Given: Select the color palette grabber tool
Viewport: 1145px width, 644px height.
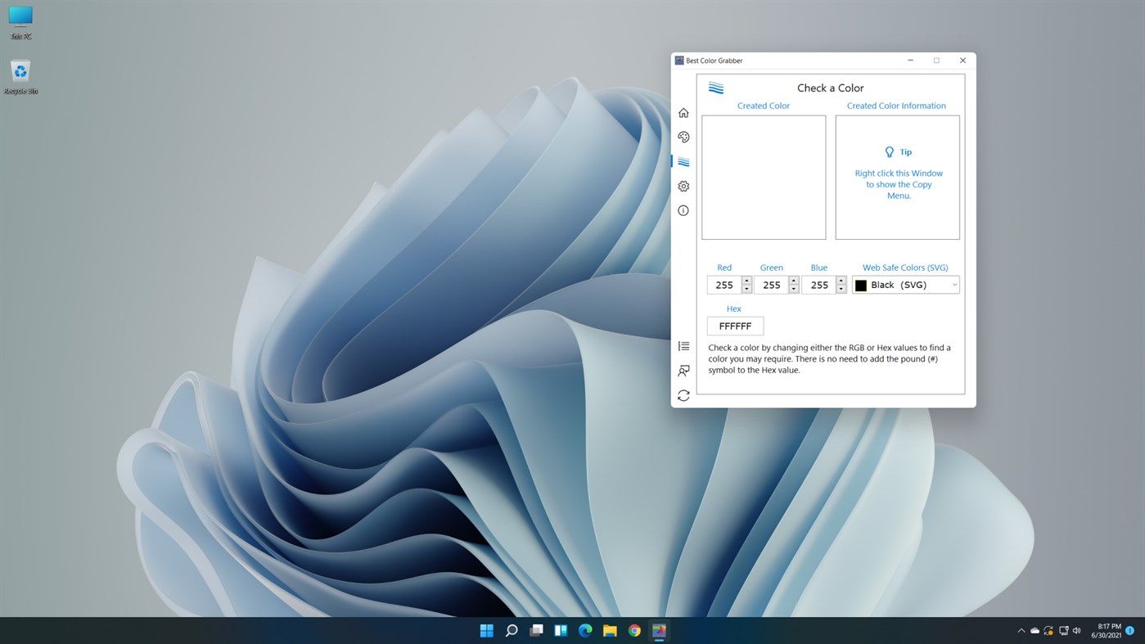Looking at the screenshot, I should [x=683, y=137].
